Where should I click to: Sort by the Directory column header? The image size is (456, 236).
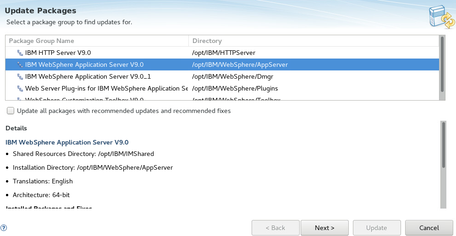point(314,41)
